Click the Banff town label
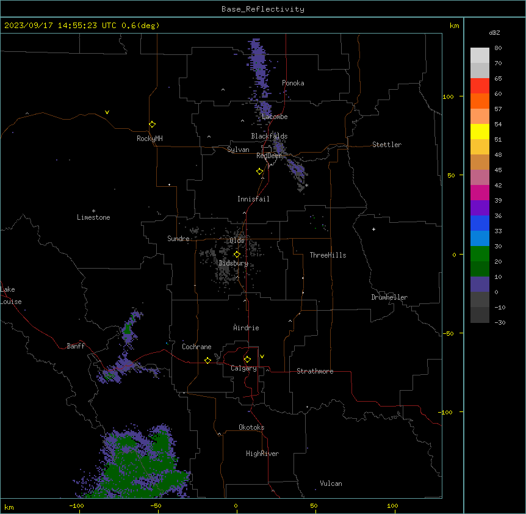This screenshot has width=526, height=514. pyautogui.click(x=76, y=346)
